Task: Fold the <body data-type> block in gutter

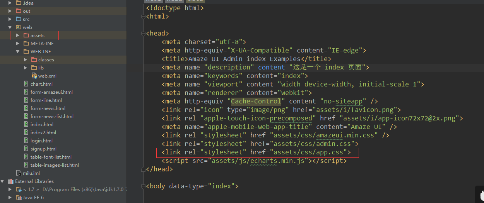Action: 144,186
